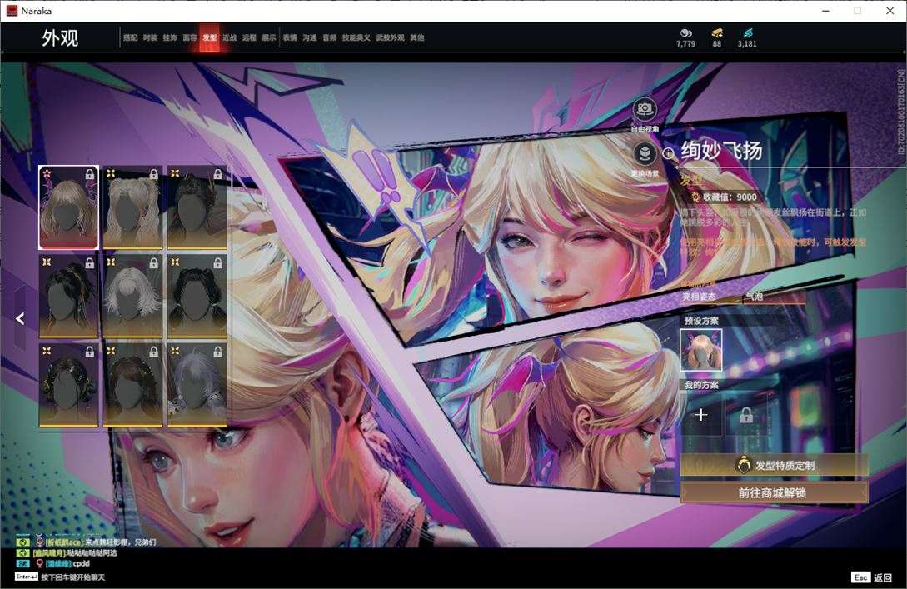Open the 搭配 tab
The width and height of the screenshot is (907, 589).
(x=130, y=37)
